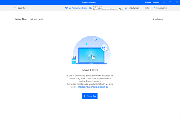Click the plus icon beside Neuer Flow in the toolbar
Viewport: 180px width, 116px height.
click(x=15, y=8)
